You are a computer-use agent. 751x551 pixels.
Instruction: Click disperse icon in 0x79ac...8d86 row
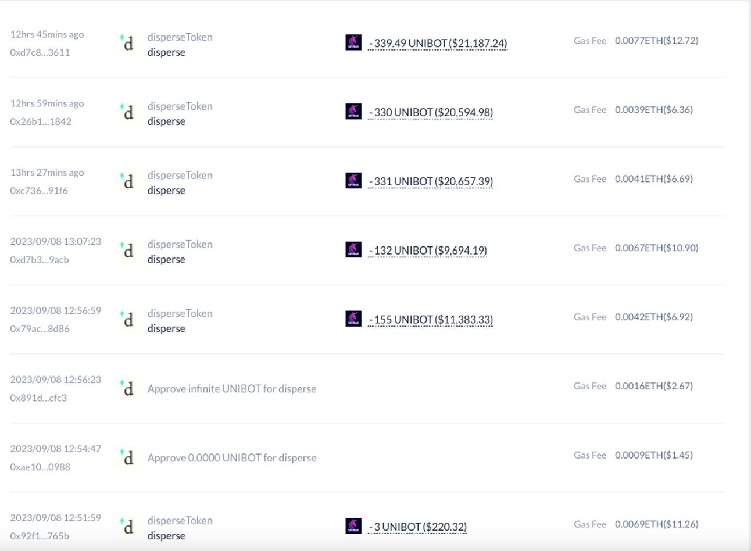click(128, 320)
